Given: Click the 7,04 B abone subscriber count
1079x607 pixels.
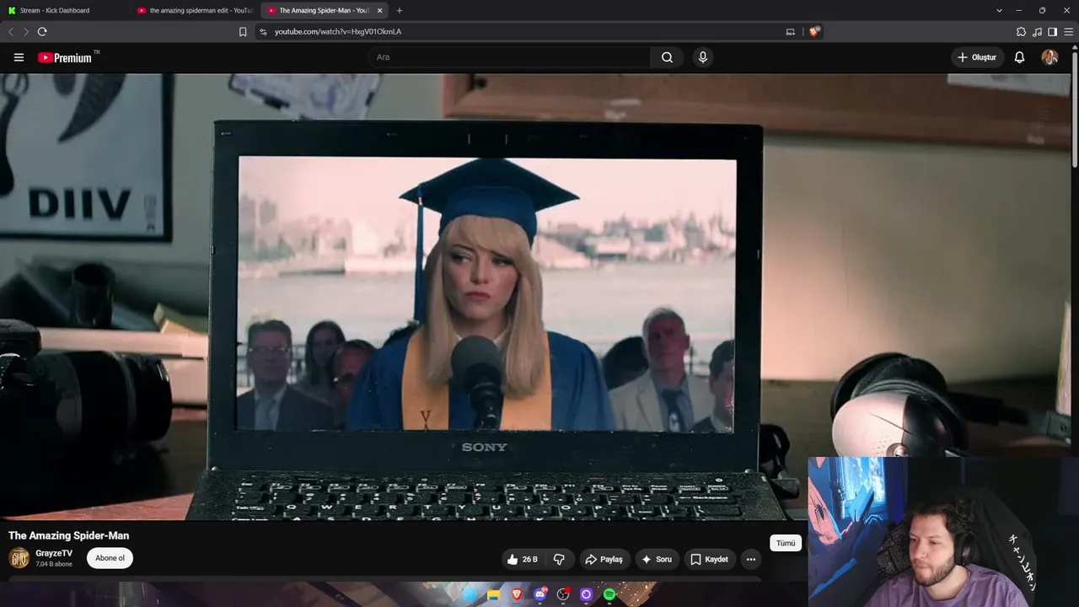Looking at the screenshot, I should click(54, 564).
